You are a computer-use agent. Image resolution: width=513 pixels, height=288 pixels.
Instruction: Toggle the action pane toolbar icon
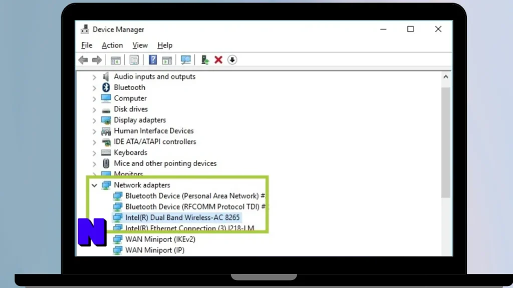tap(167, 60)
